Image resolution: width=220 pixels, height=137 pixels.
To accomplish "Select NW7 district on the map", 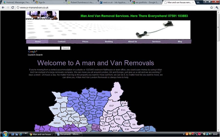I will pyautogui.click(x=60, y=98).
